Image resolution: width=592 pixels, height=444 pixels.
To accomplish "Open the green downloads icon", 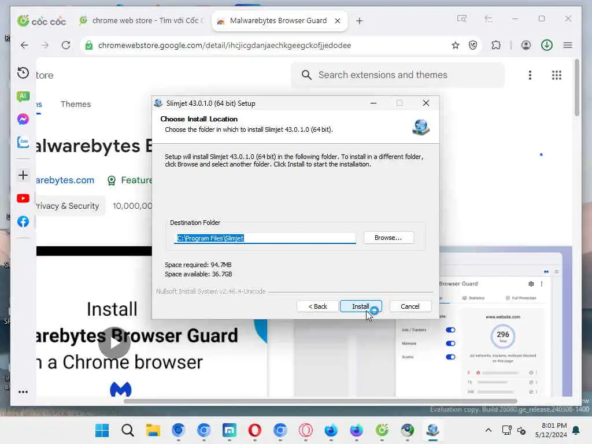I will pyautogui.click(x=547, y=45).
